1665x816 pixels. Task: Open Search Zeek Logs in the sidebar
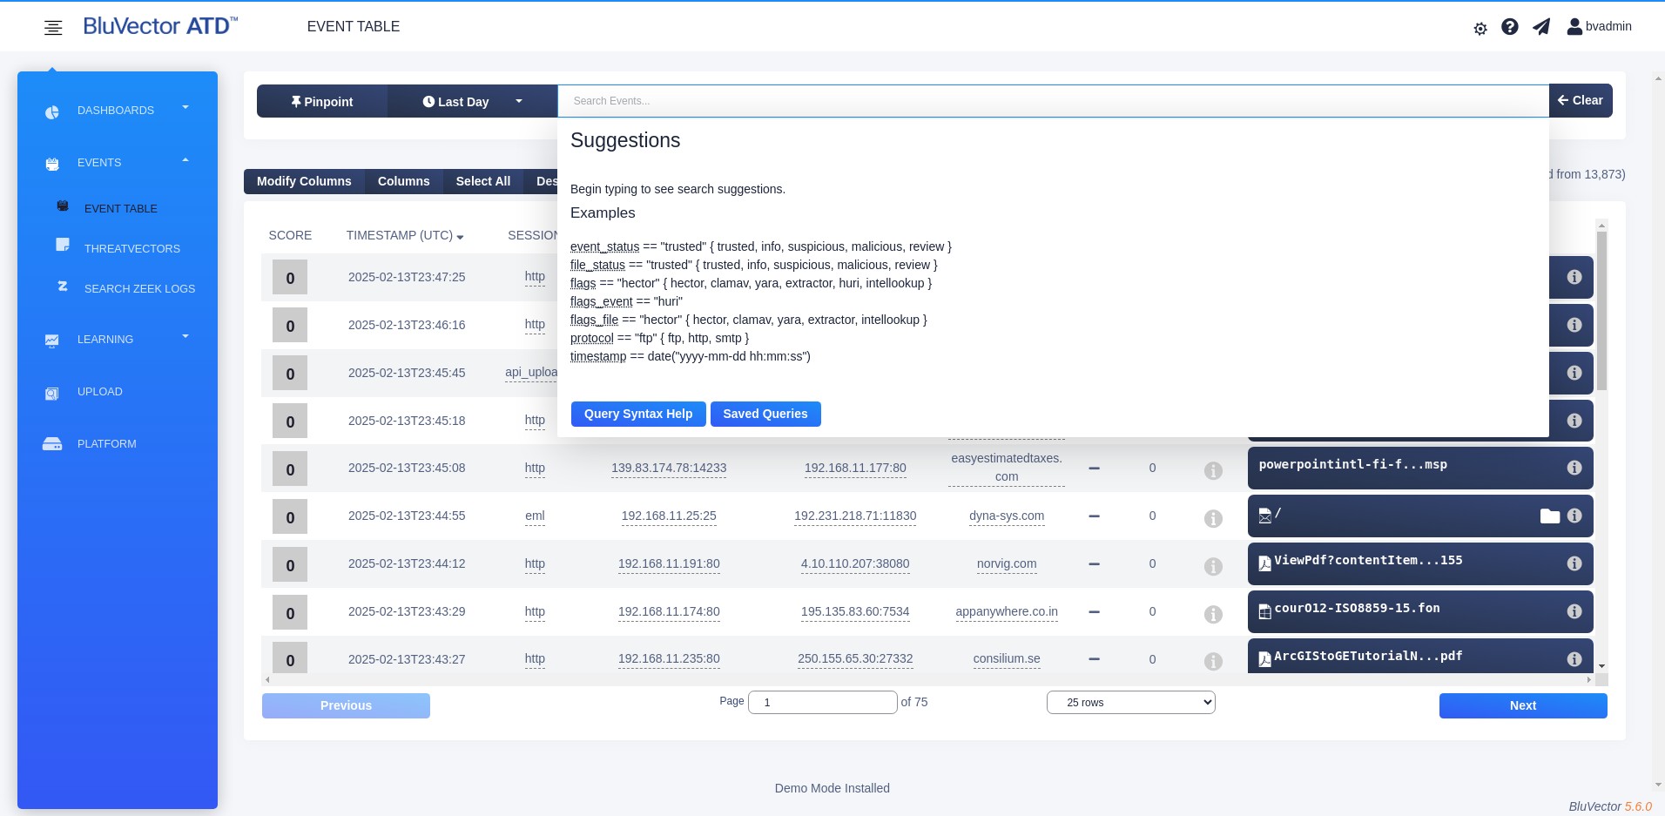139,289
